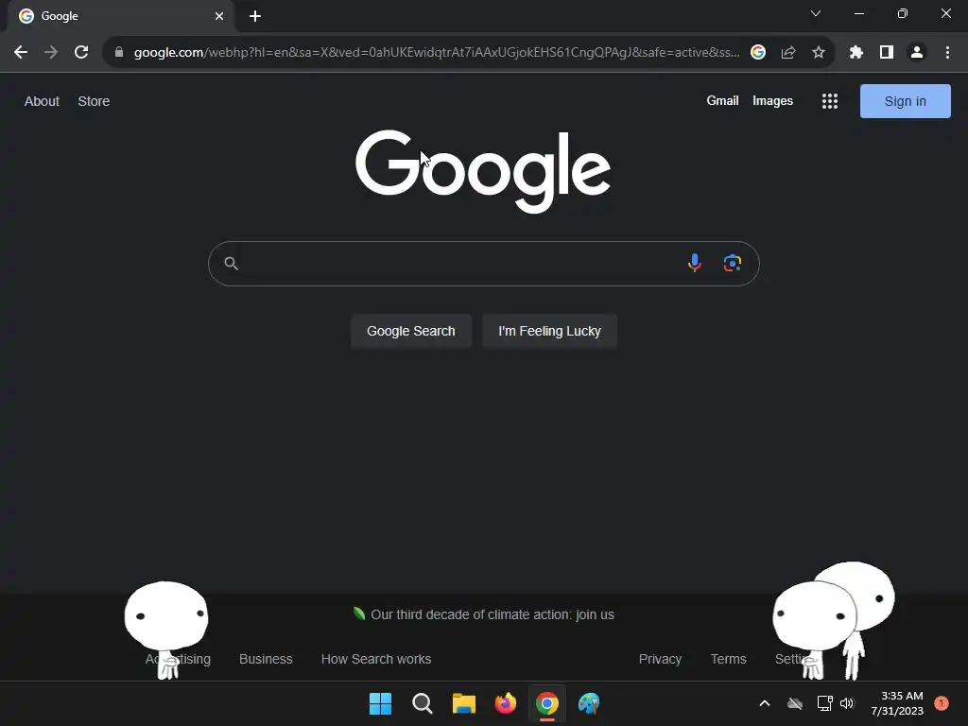
Task: Close the Google tab
Action: [219, 16]
